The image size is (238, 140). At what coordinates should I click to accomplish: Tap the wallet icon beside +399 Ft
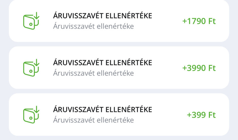(31, 114)
